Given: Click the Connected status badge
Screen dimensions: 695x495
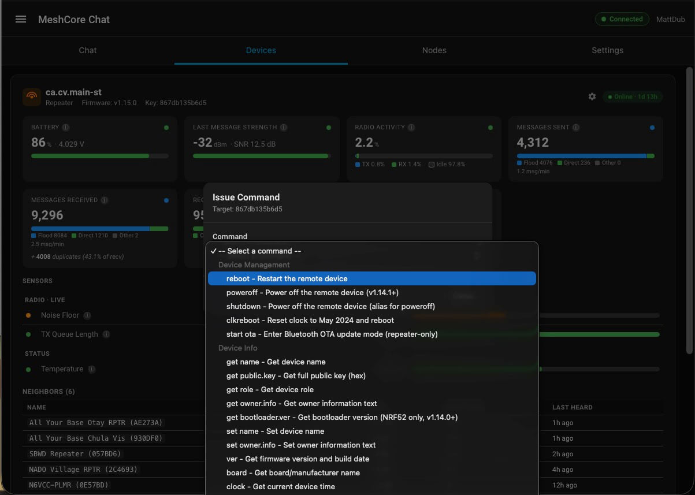Looking at the screenshot, I should click(622, 19).
